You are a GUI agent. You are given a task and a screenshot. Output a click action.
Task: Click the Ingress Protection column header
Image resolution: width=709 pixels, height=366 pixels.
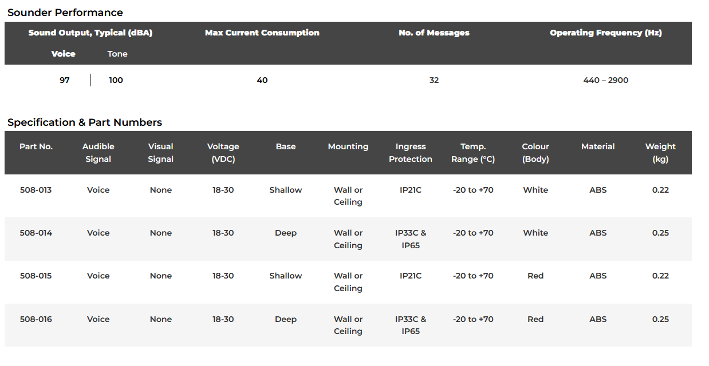[x=411, y=153]
